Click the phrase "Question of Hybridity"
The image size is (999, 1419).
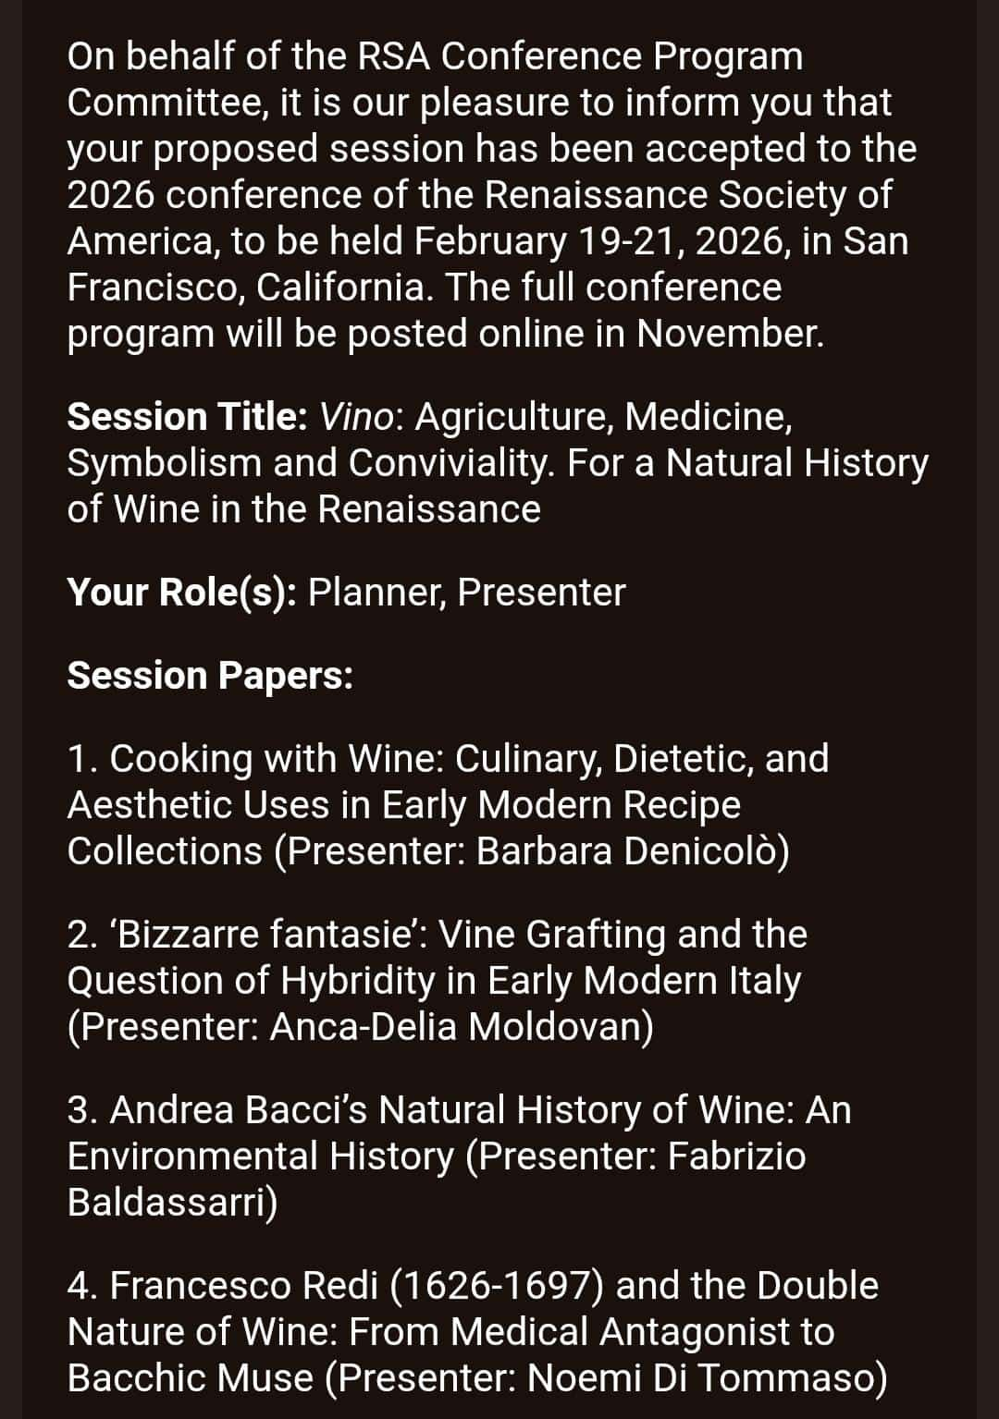click(x=251, y=981)
